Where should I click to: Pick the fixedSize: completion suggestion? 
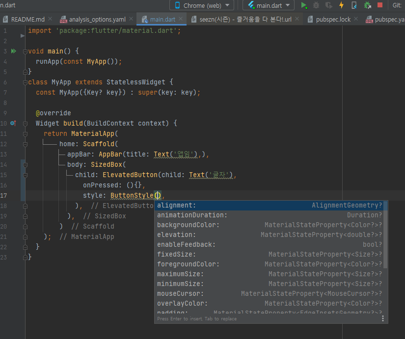269,254
